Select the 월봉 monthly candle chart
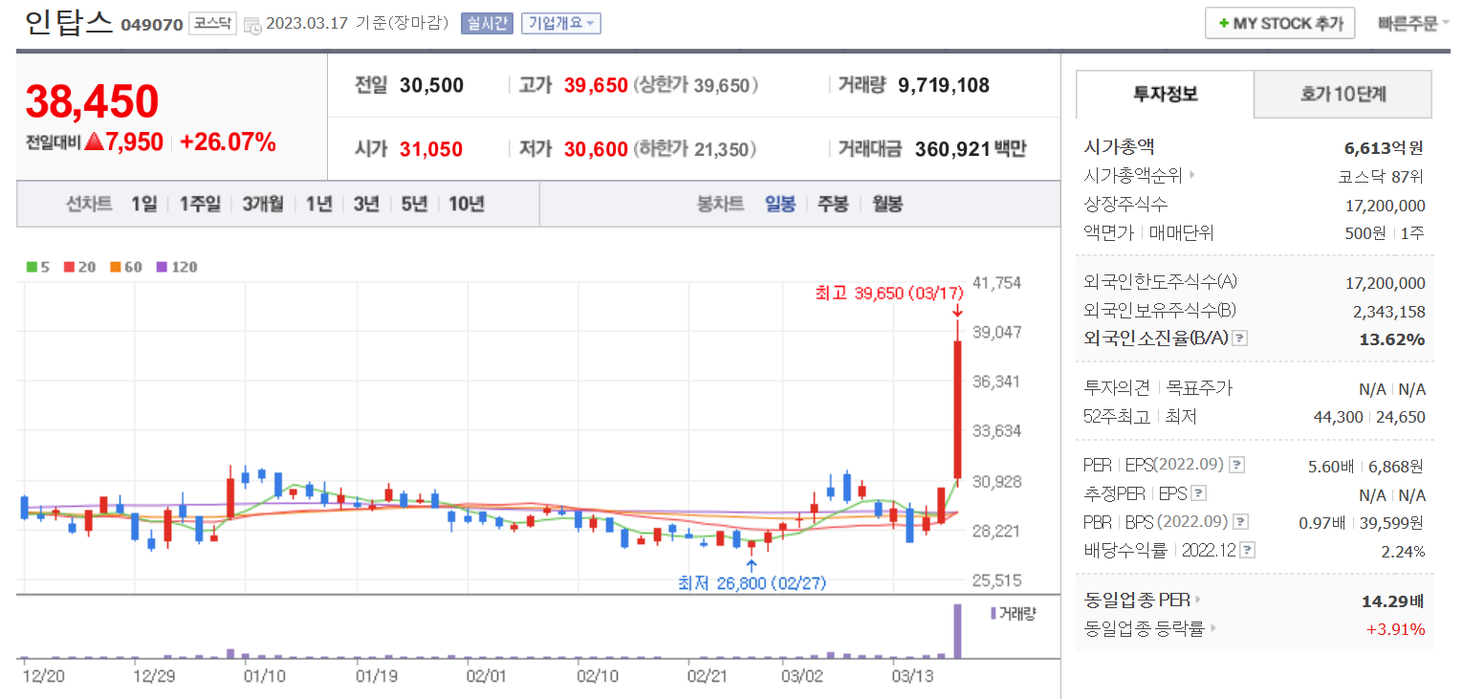Viewport: 1463px width, 699px height. (887, 204)
